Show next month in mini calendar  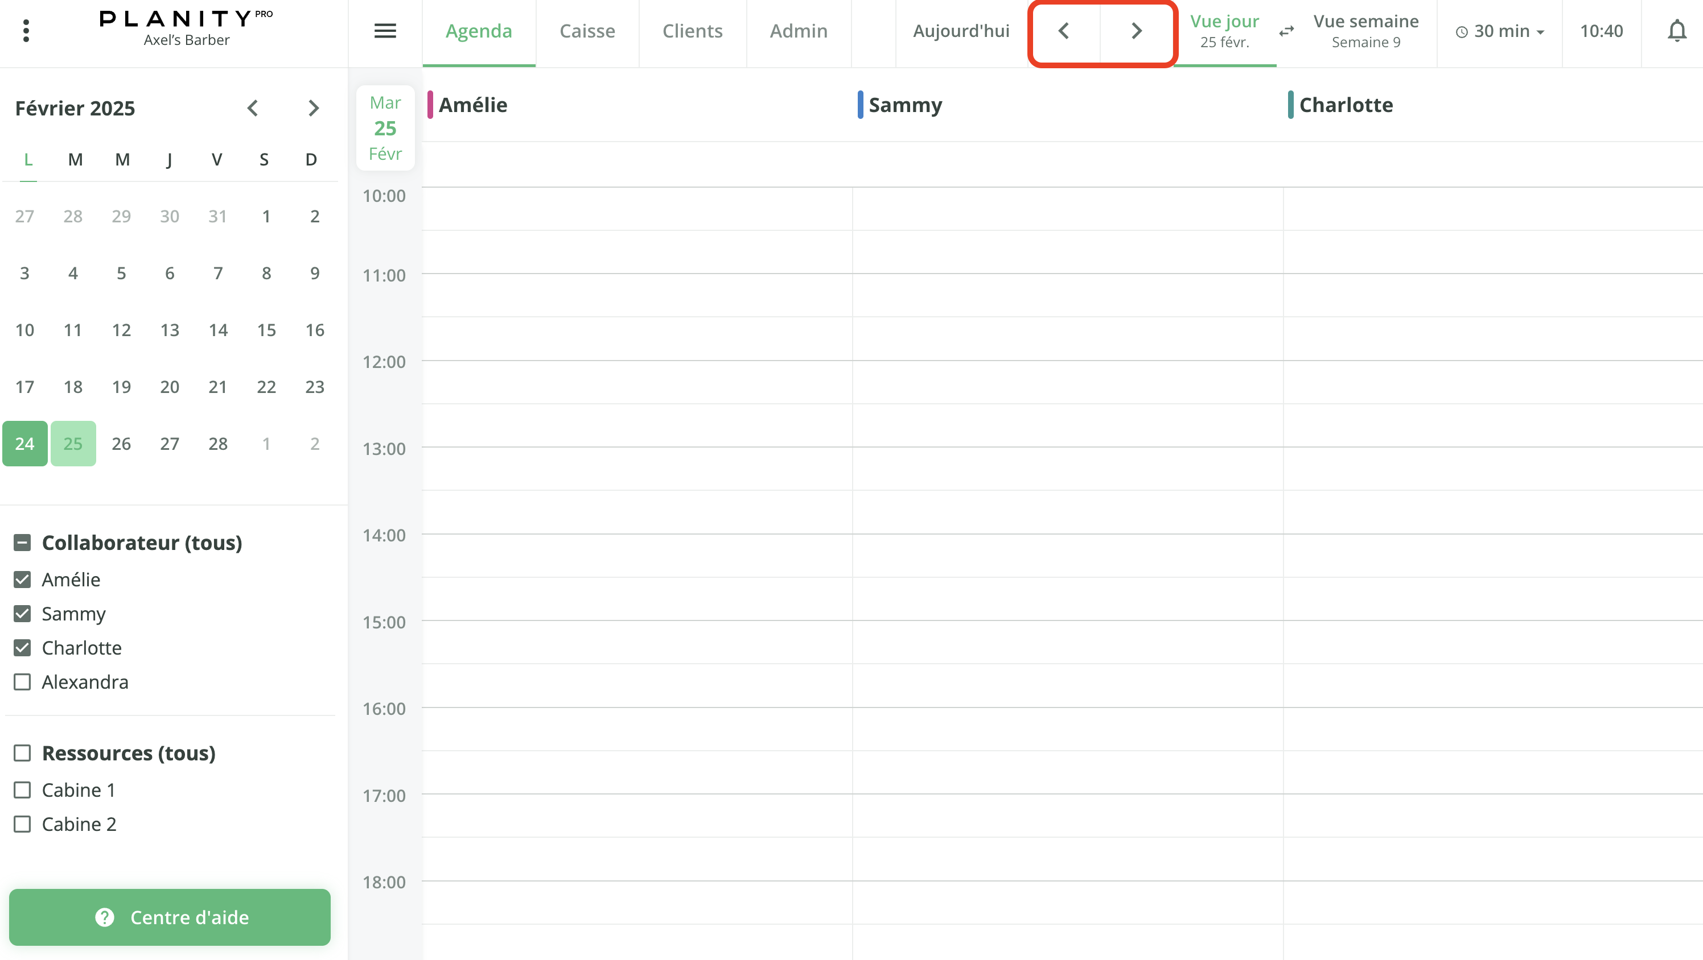click(314, 107)
